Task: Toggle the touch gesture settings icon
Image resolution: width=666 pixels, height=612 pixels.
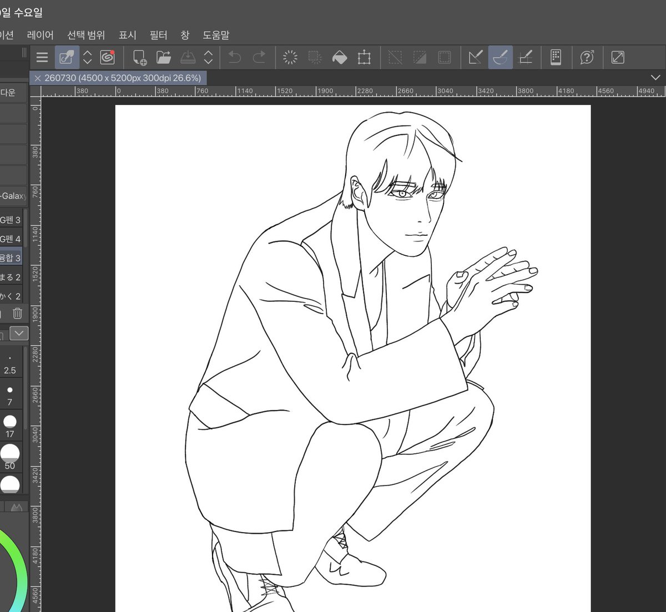Action: click(x=67, y=57)
